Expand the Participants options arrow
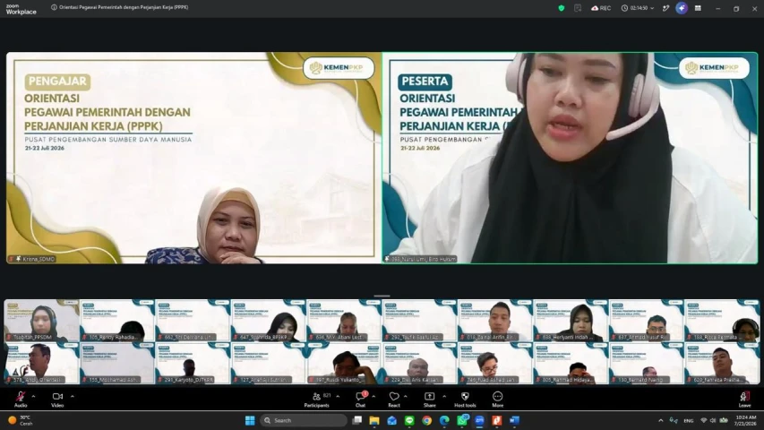This screenshot has height=430, width=764. pos(338,396)
